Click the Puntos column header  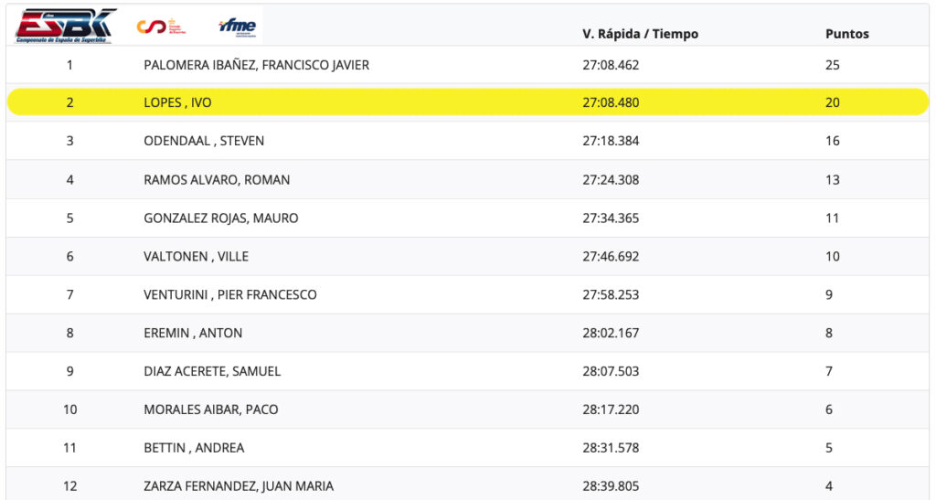[x=846, y=34]
